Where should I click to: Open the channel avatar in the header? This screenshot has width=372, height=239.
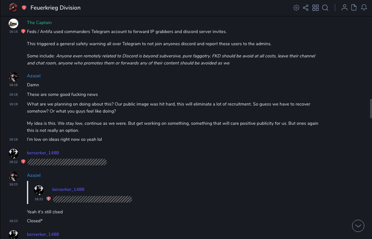[x=13, y=8]
